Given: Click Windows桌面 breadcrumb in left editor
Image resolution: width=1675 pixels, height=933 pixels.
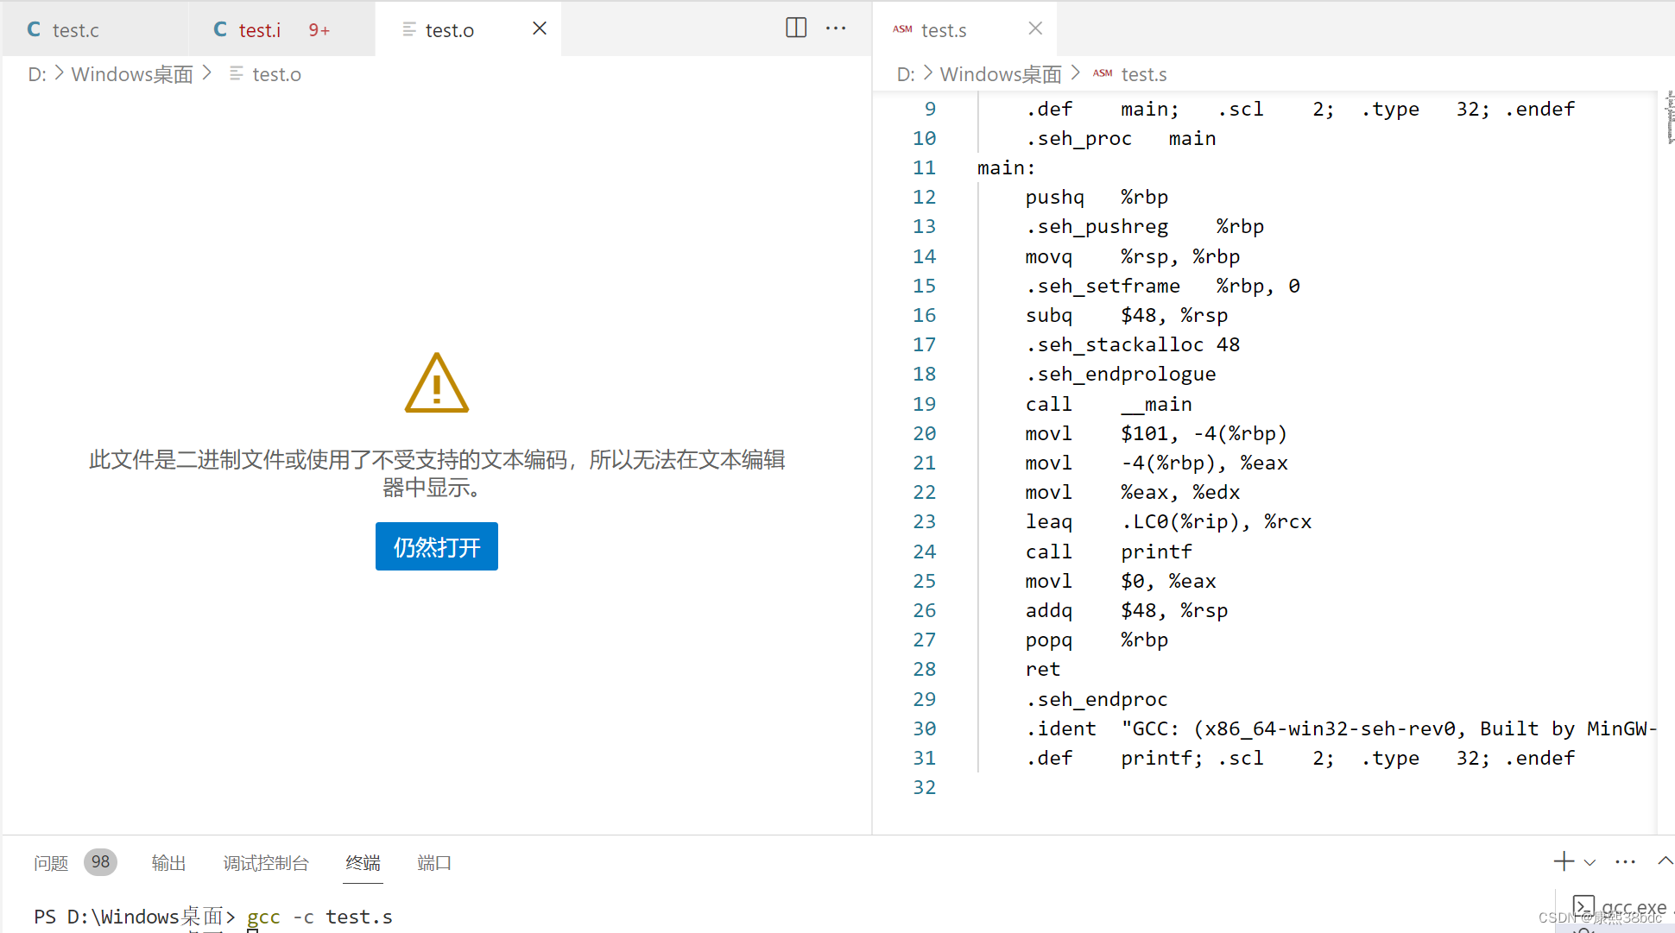Looking at the screenshot, I should [132, 74].
